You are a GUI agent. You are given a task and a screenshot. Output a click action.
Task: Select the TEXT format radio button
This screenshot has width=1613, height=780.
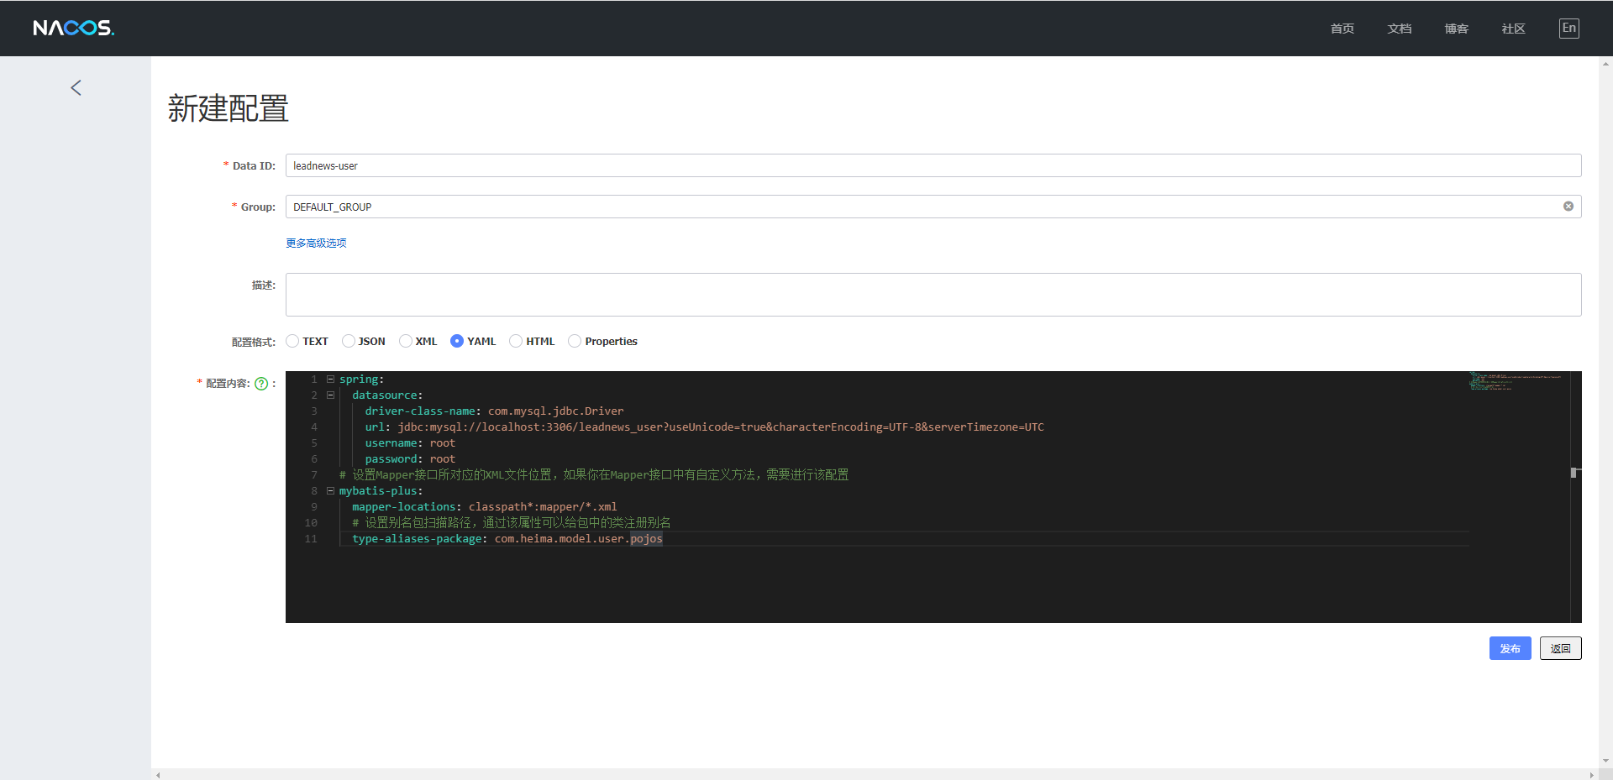click(x=292, y=341)
